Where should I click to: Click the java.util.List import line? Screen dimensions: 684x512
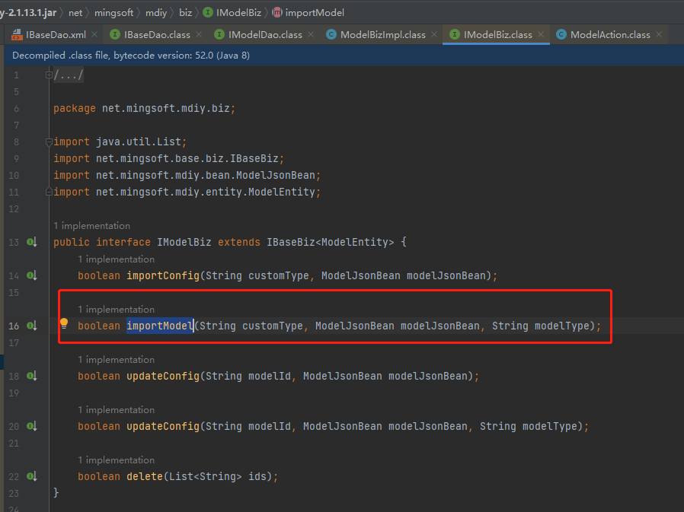[120, 142]
